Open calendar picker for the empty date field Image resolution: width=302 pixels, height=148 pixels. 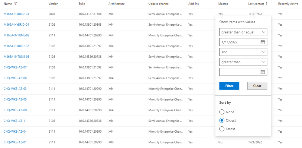click(x=263, y=72)
